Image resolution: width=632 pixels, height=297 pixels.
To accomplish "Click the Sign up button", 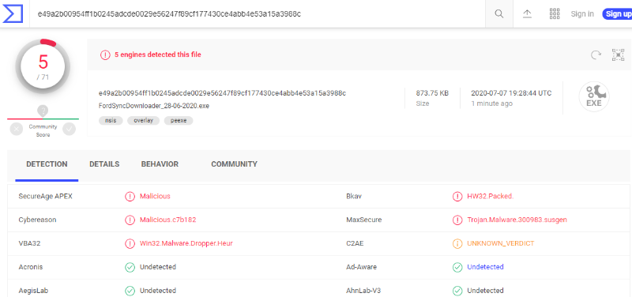I will [617, 13].
